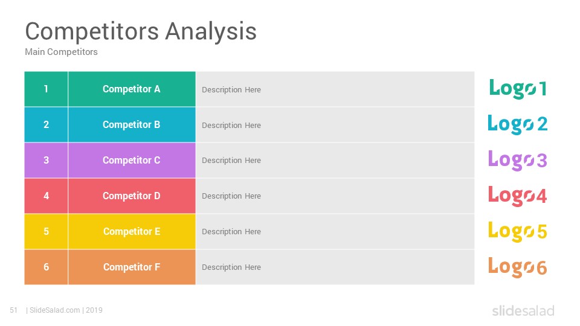Image resolution: width=580 pixels, height=326 pixels.
Task: Select the orange number 6 cell
Action: coord(47,267)
